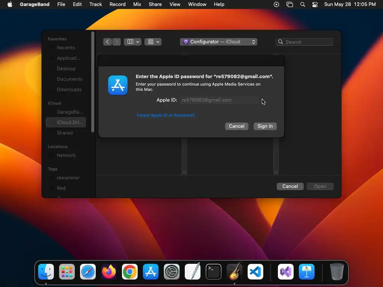Click Forgot Apple ID or Password link
Viewport: 383px width, 287px height.
click(166, 115)
